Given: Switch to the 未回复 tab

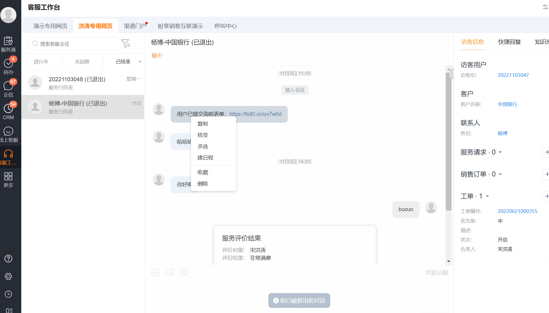Looking at the screenshot, I should 82,62.
